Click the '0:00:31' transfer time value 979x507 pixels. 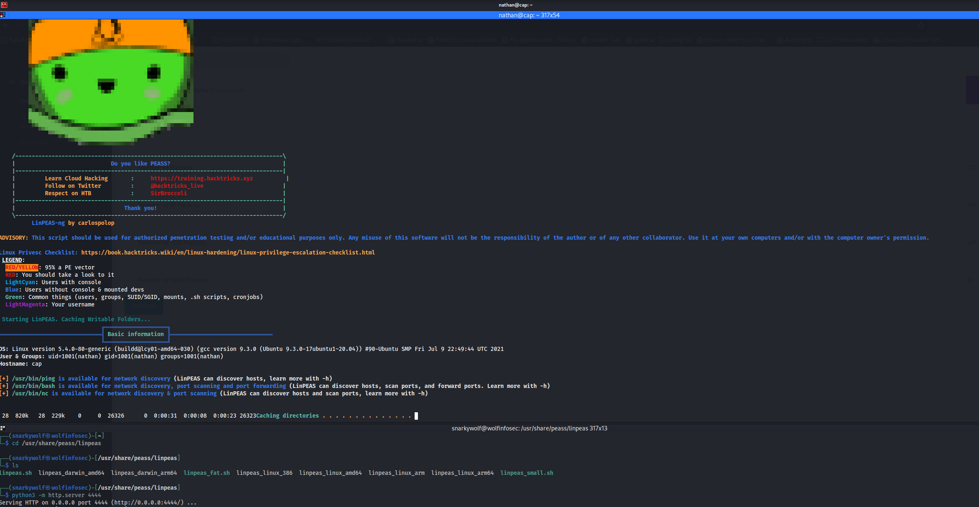pos(165,416)
